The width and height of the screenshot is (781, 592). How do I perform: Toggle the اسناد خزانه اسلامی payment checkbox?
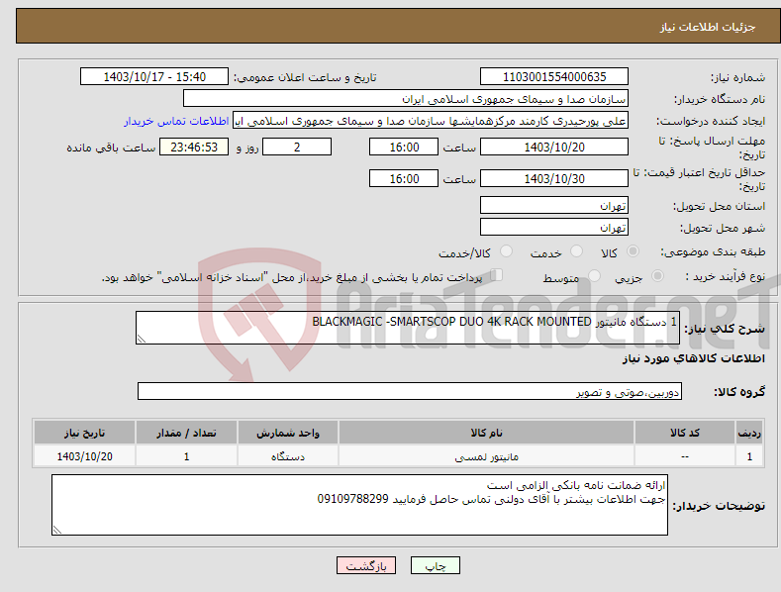click(496, 275)
